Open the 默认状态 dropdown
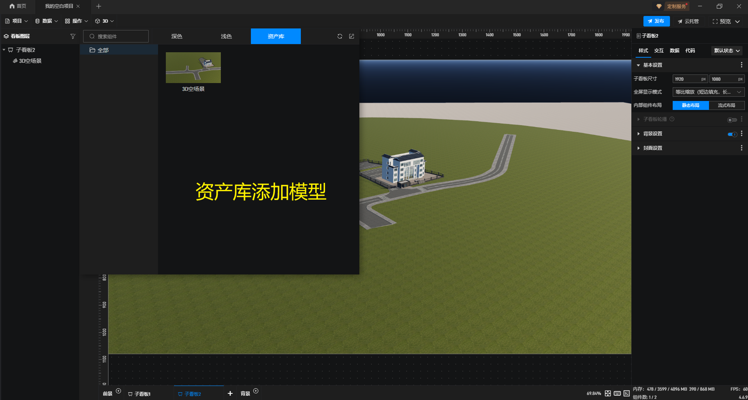This screenshot has height=400, width=748. [727, 51]
